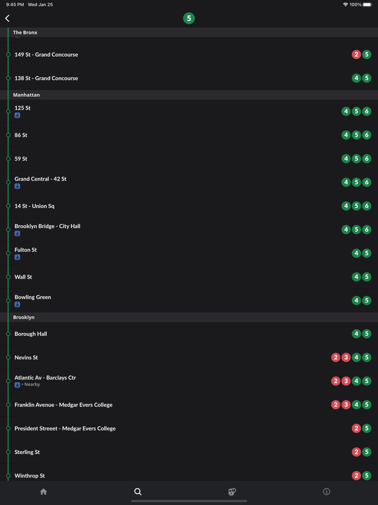This screenshot has width=378, height=505.
Task: Open 138 St - Grand Concourse station
Action: point(189,78)
